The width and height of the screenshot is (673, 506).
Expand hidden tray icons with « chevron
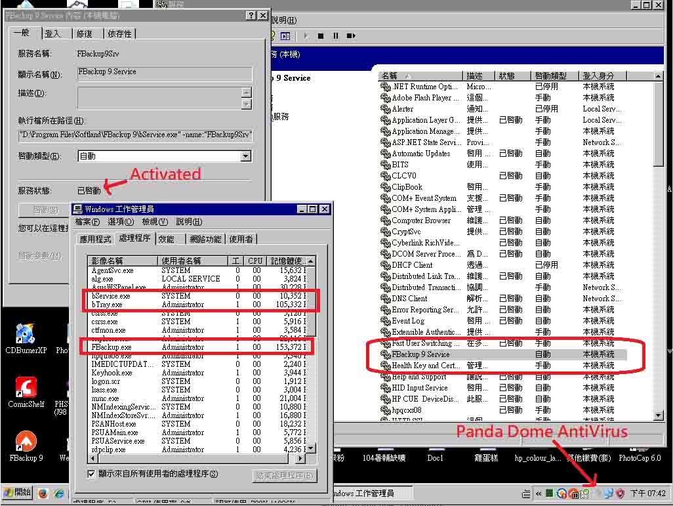tap(539, 494)
